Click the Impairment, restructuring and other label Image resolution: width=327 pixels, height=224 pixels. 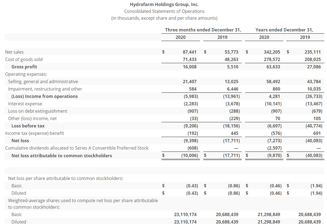(45, 89)
